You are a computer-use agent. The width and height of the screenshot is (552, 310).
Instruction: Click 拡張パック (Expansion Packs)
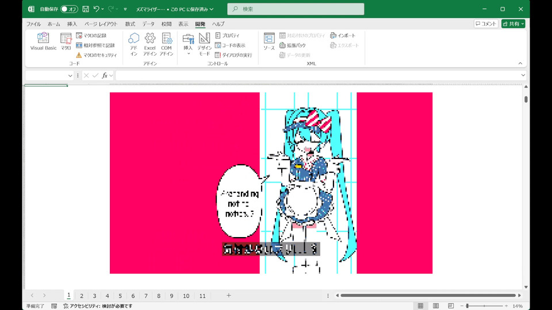[x=293, y=45]
